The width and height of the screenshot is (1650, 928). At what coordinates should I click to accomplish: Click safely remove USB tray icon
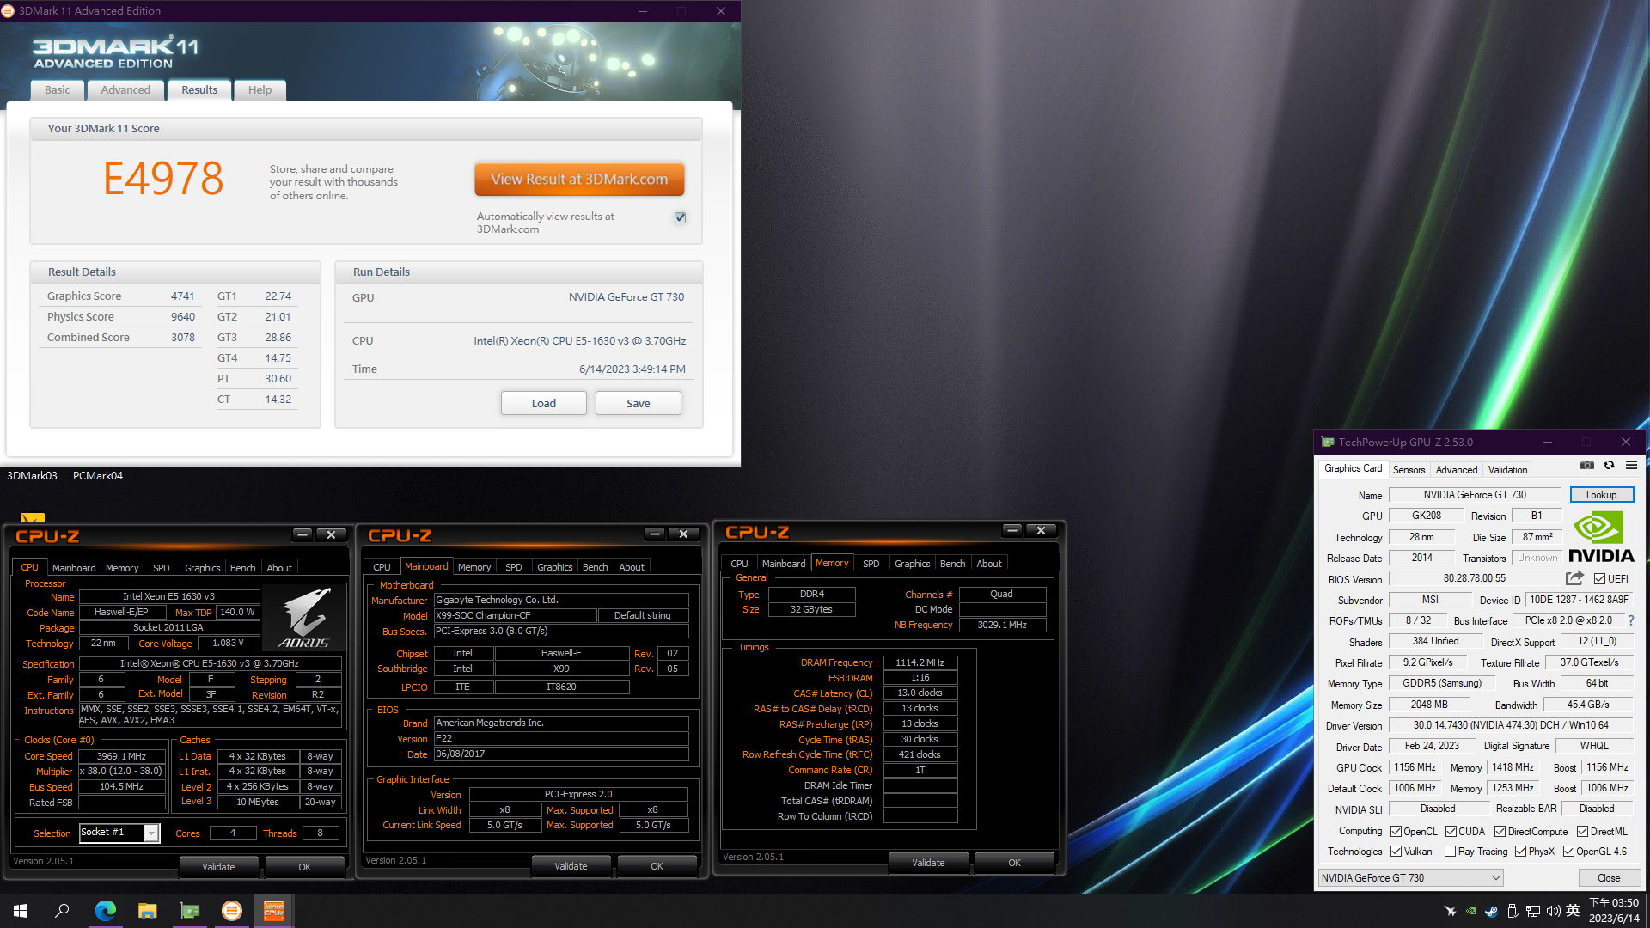[1512, 911]
